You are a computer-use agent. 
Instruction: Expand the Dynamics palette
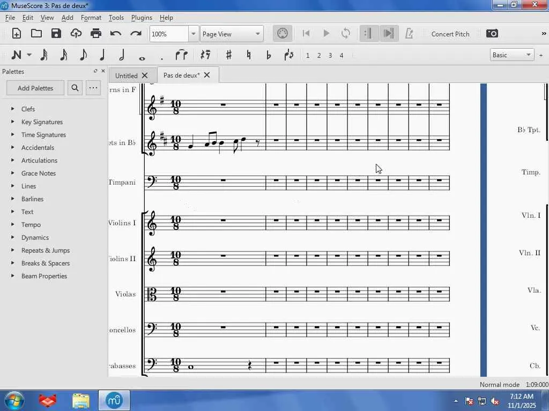tap(13, 237)
